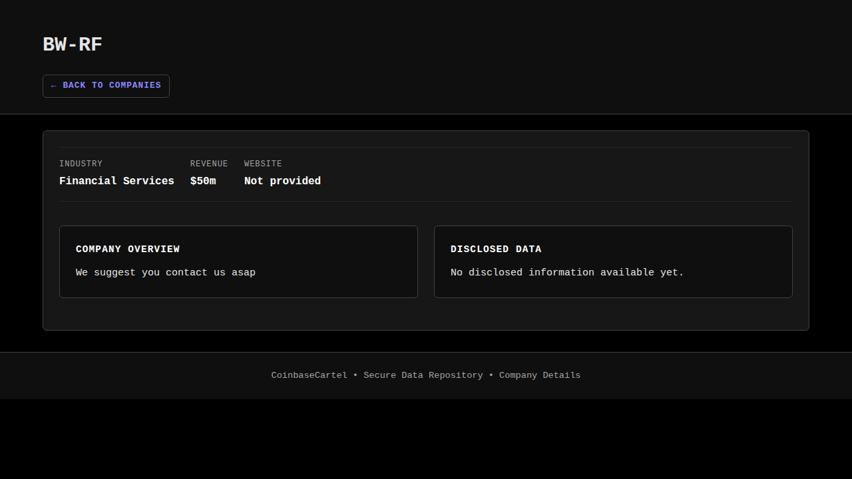Viewport: 852px width, 479px height.
Task: Select the BW-RF page title
Action: 73,45
